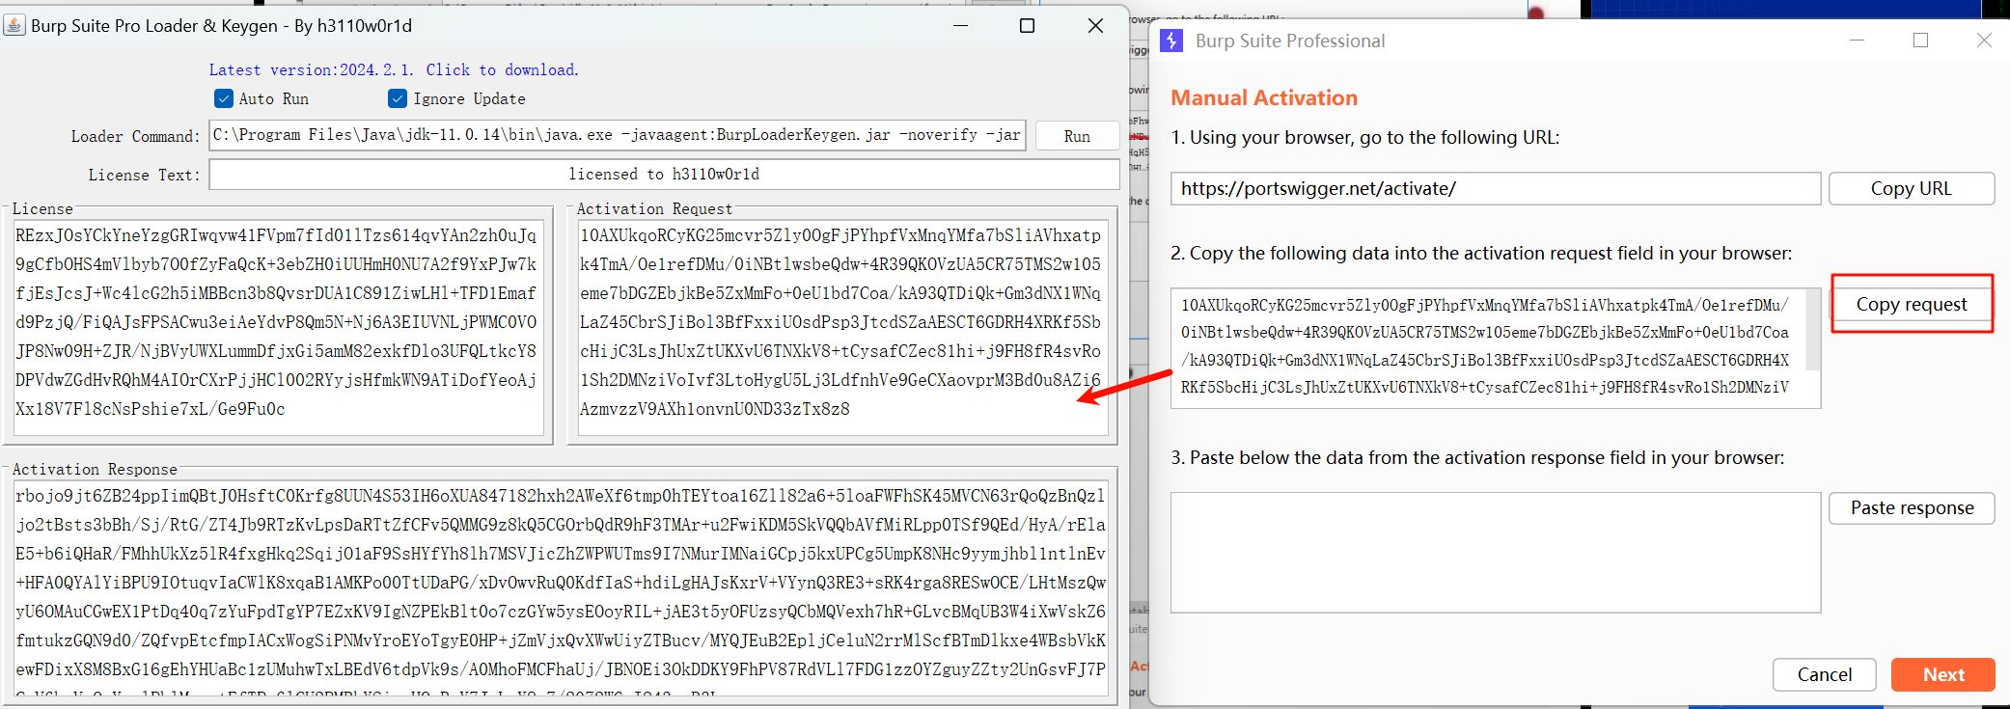Screen dimensions: 2010x709
Task: Toggle the Ignore Update checkbox
Action: [398, 98]
